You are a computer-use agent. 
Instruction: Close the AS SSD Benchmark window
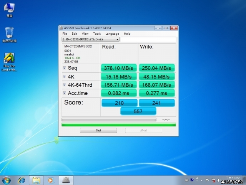pos(174,28)
